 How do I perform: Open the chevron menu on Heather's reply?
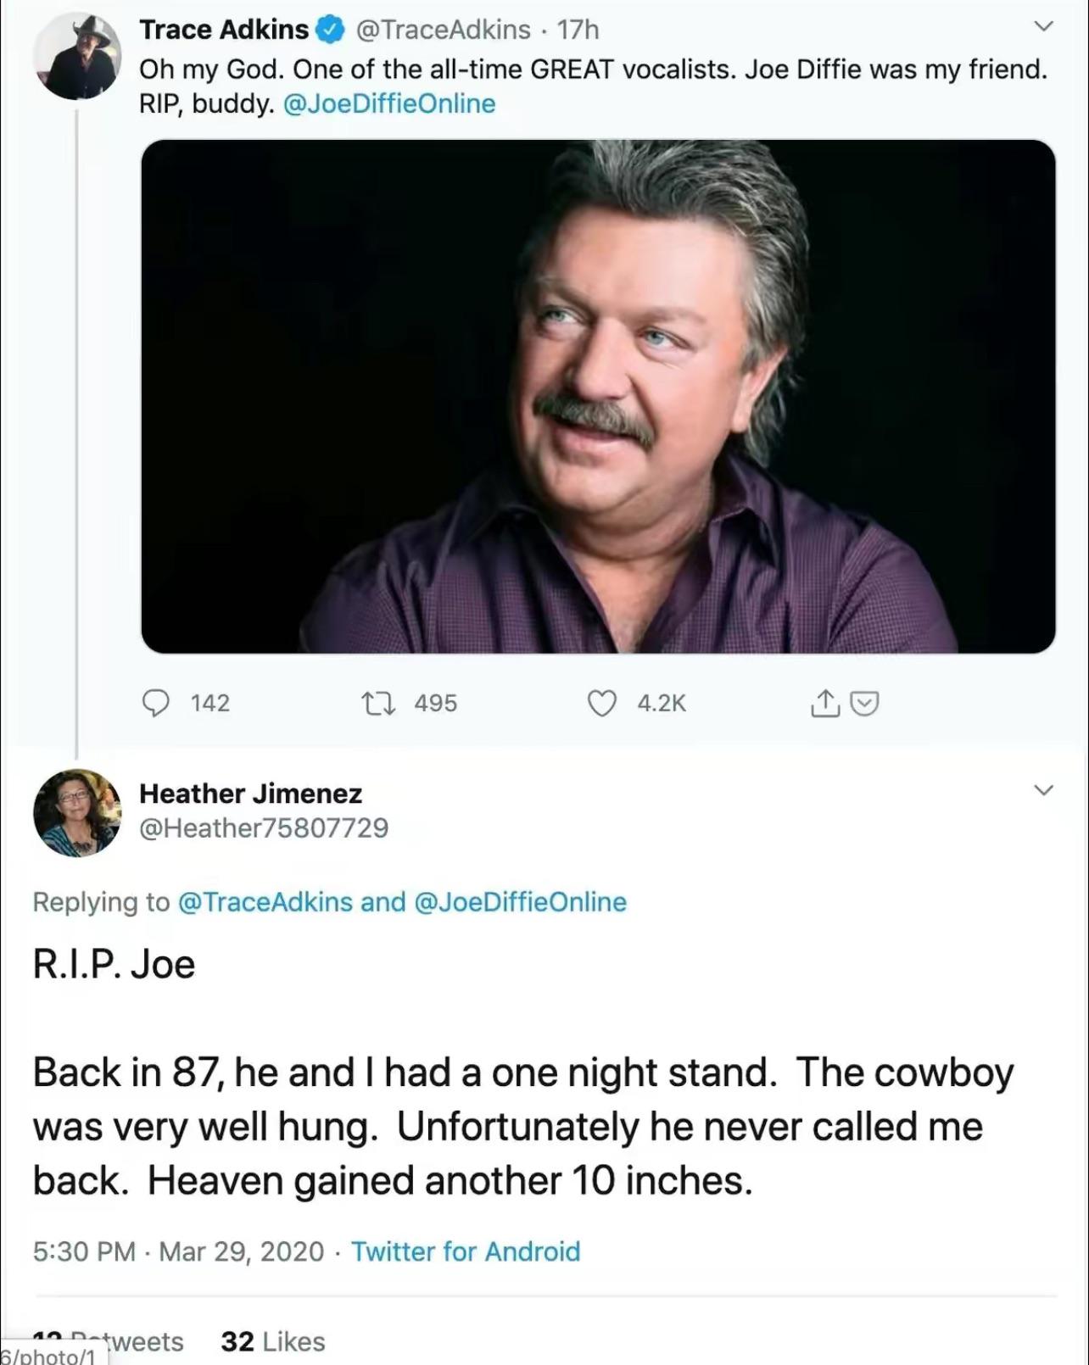pos(1044,790)
